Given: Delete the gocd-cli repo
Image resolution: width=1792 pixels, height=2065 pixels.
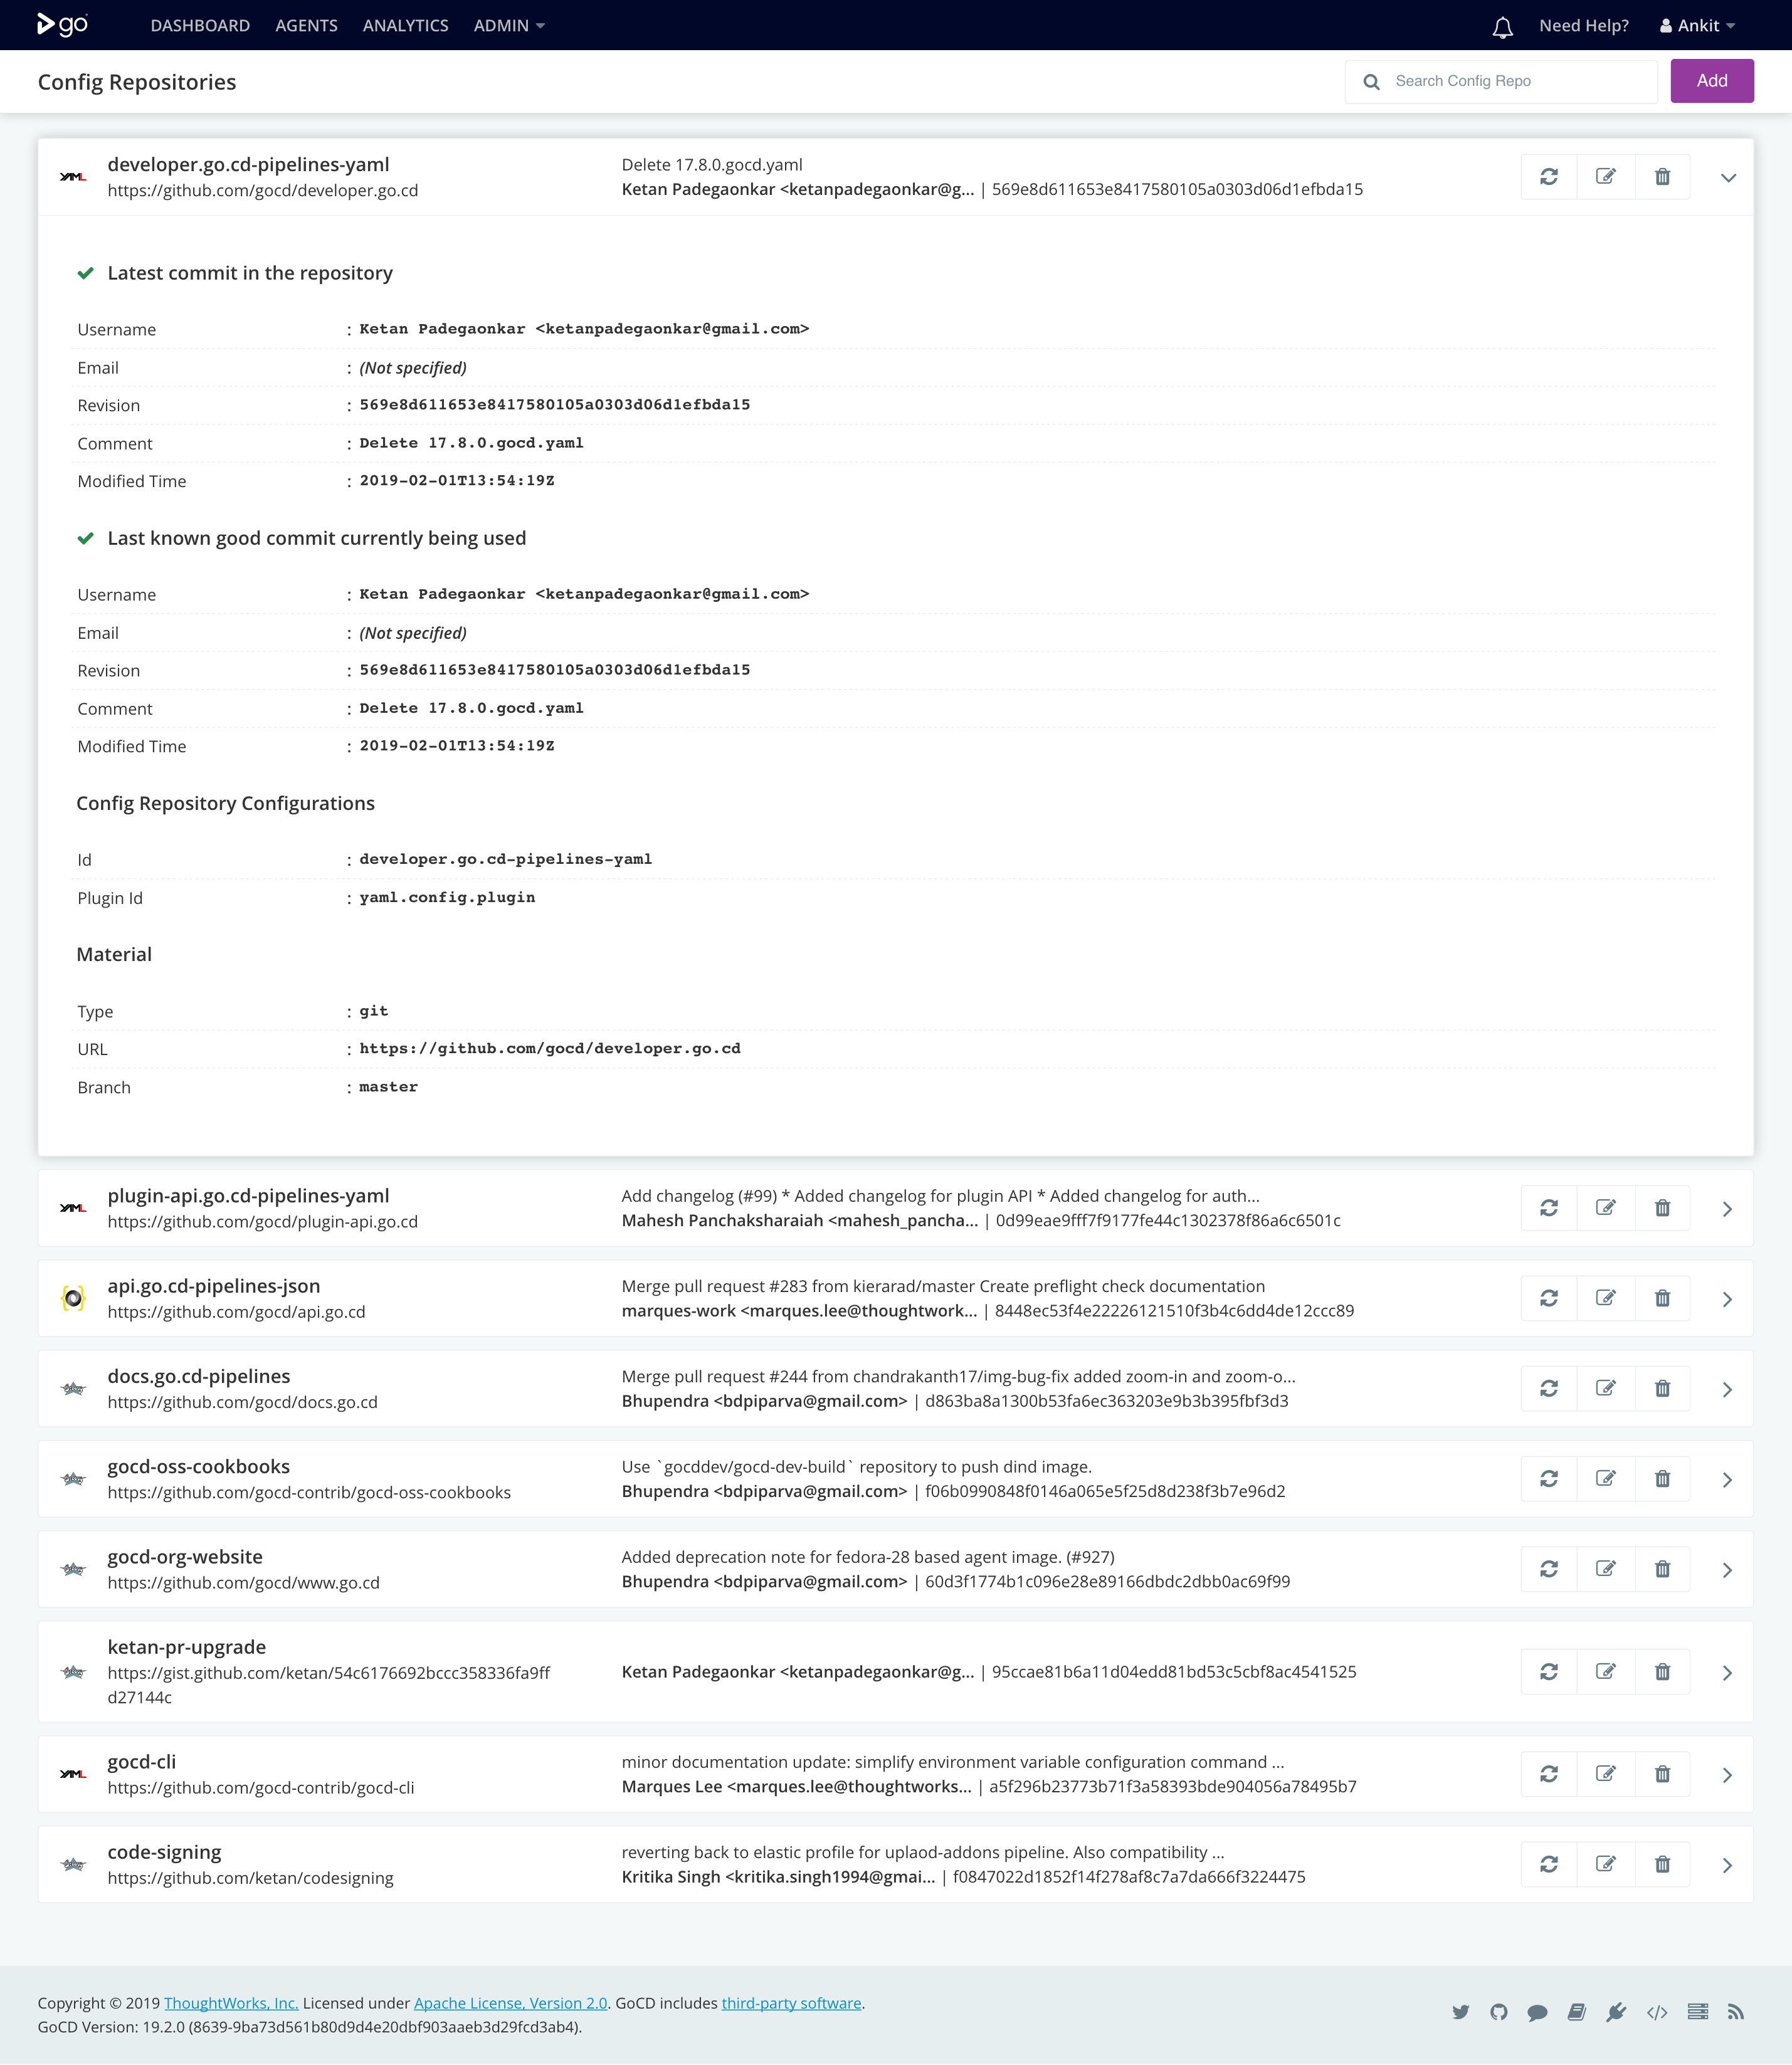Looking at the screenshot, I should click(1662, 1774).
